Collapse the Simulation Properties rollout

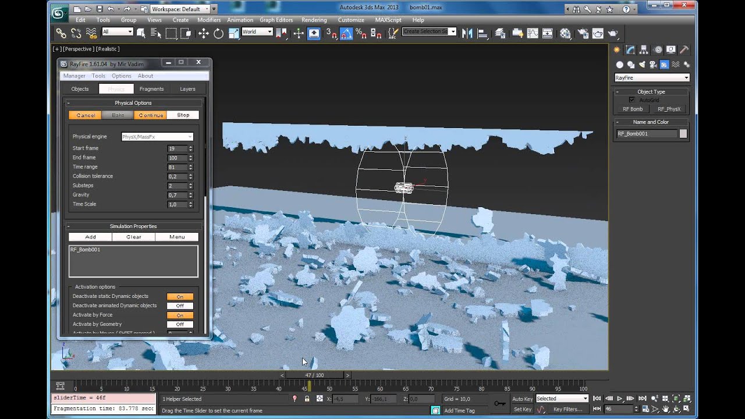(133, 226)
